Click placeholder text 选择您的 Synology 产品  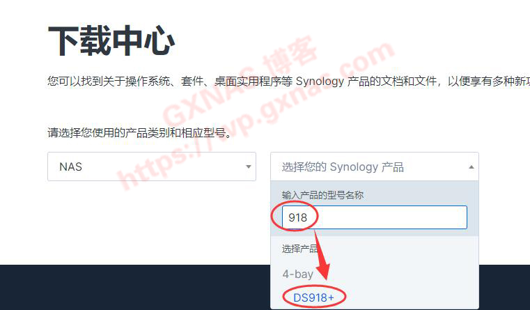coord(343,167)
